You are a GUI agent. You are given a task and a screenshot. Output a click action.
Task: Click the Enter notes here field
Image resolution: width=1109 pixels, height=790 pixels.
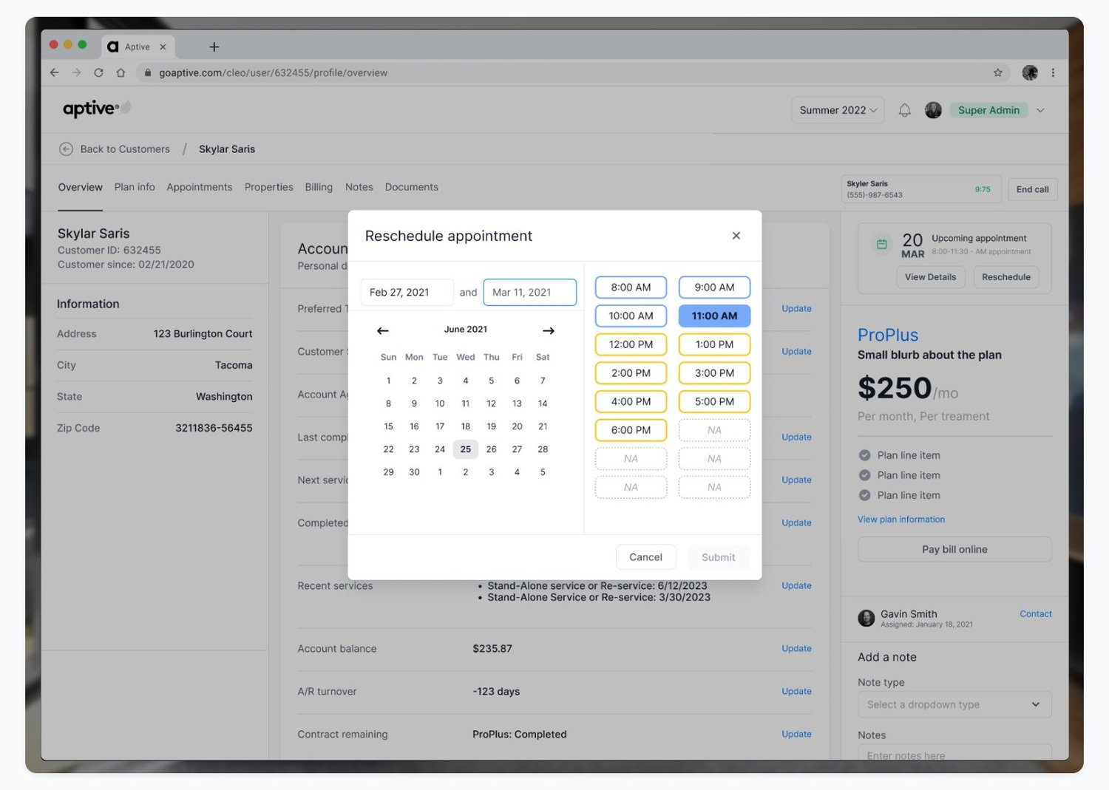click(x=954, y=752)
